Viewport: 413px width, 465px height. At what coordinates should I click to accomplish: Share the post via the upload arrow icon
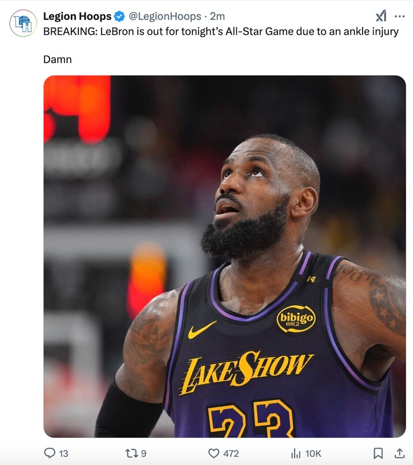[x=399, y=453]
